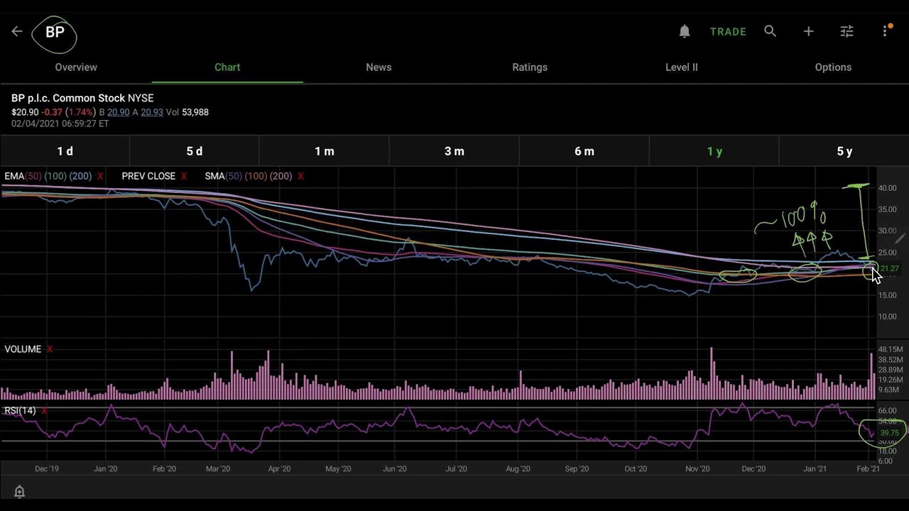Open the Level II tab
This screenshot has width=909, height=511.
point(681,67)
